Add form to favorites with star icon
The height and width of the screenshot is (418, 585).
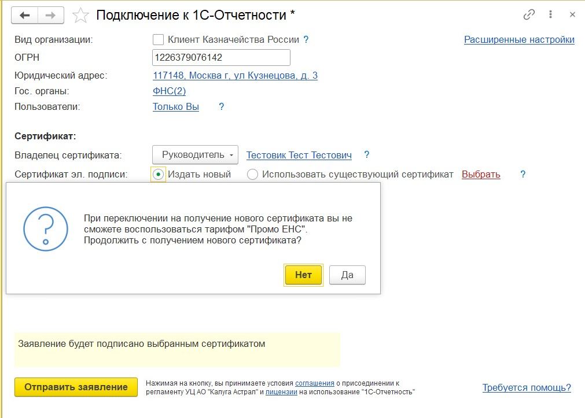pos(80,16)
